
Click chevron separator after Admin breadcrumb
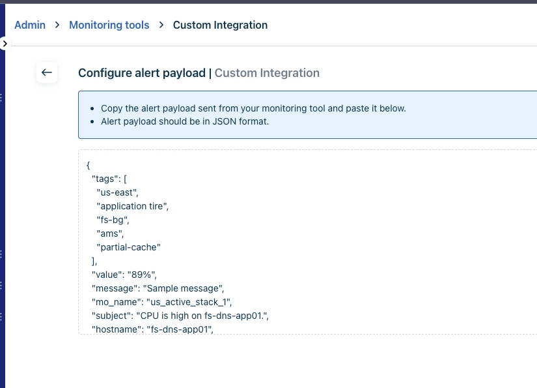(57, 25)
